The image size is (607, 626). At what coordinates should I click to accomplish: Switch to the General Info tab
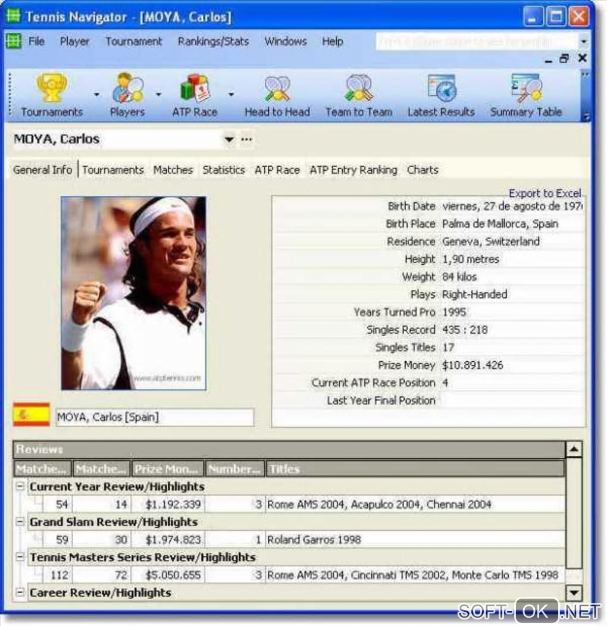click(43, 170)
